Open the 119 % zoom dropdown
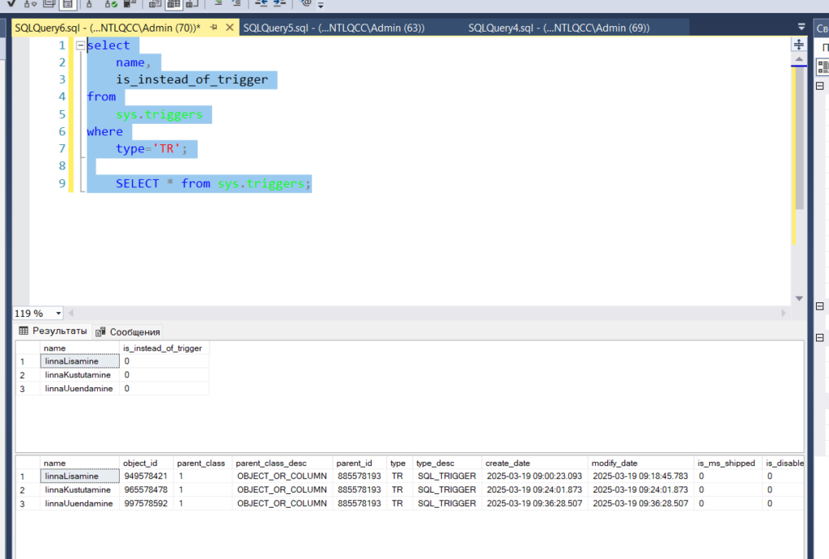This screenshot has height=559, width=829. 58,314
